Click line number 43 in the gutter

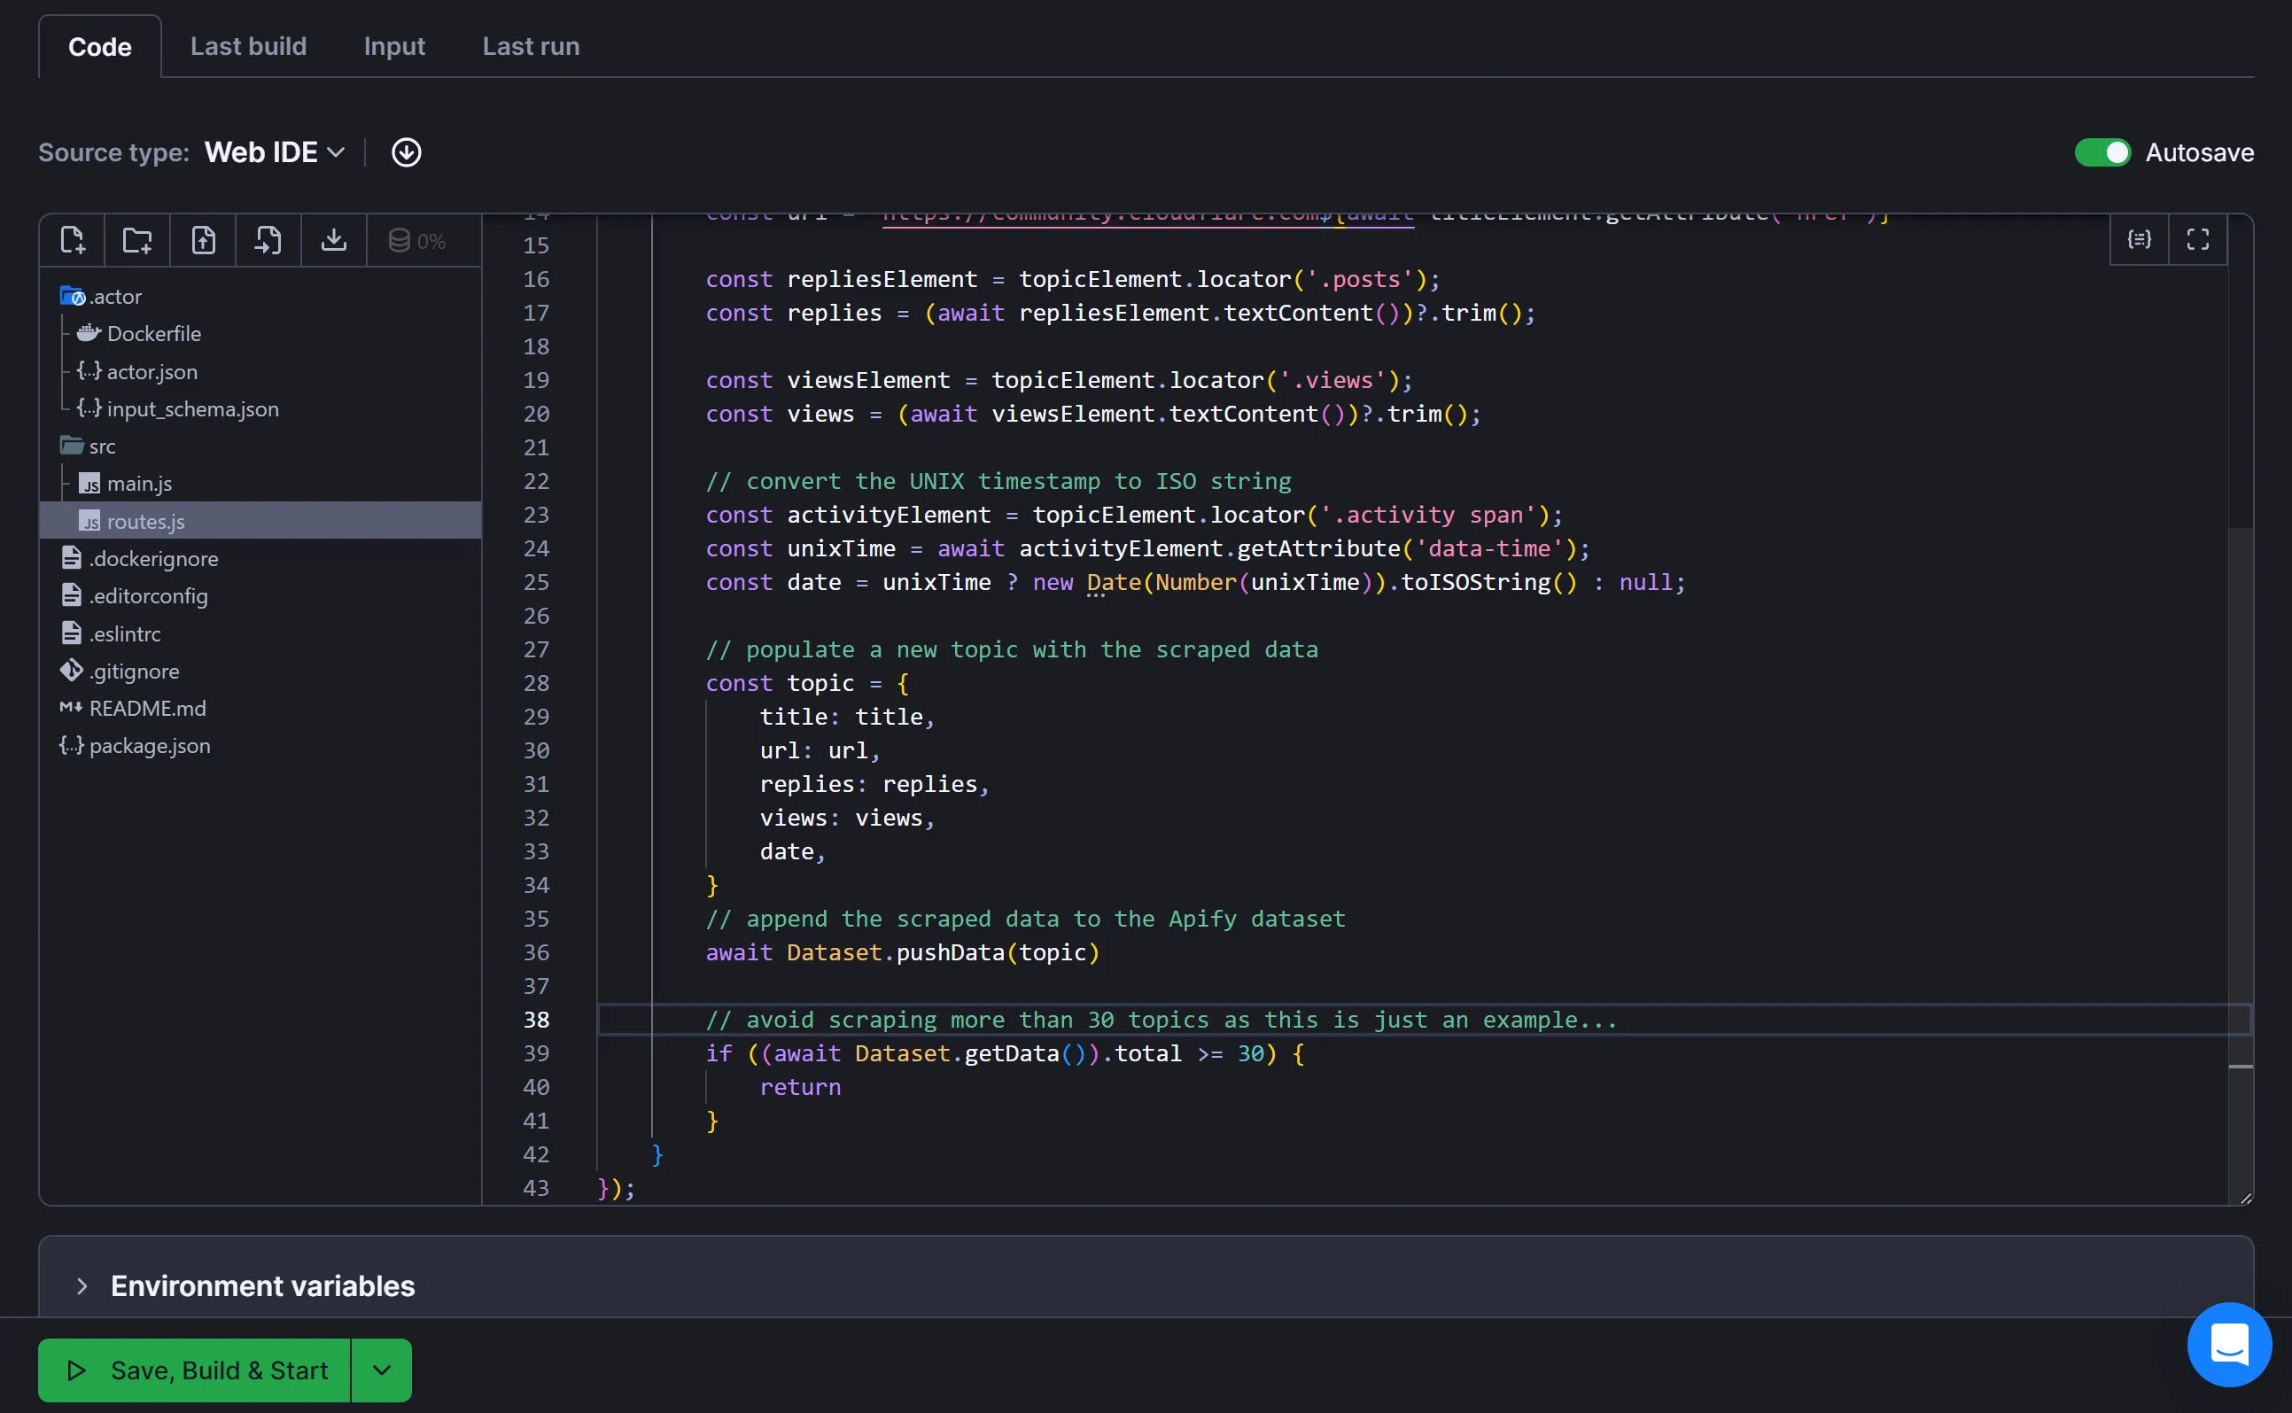(x=535, y=1188)
